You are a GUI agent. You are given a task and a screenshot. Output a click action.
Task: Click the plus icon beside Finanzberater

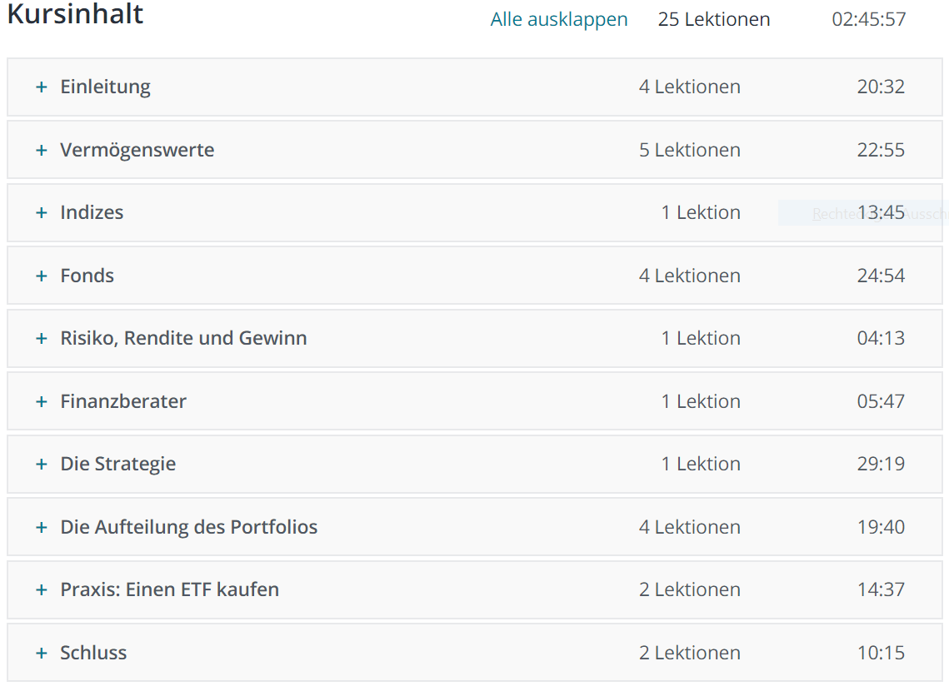tap(41, 401)
